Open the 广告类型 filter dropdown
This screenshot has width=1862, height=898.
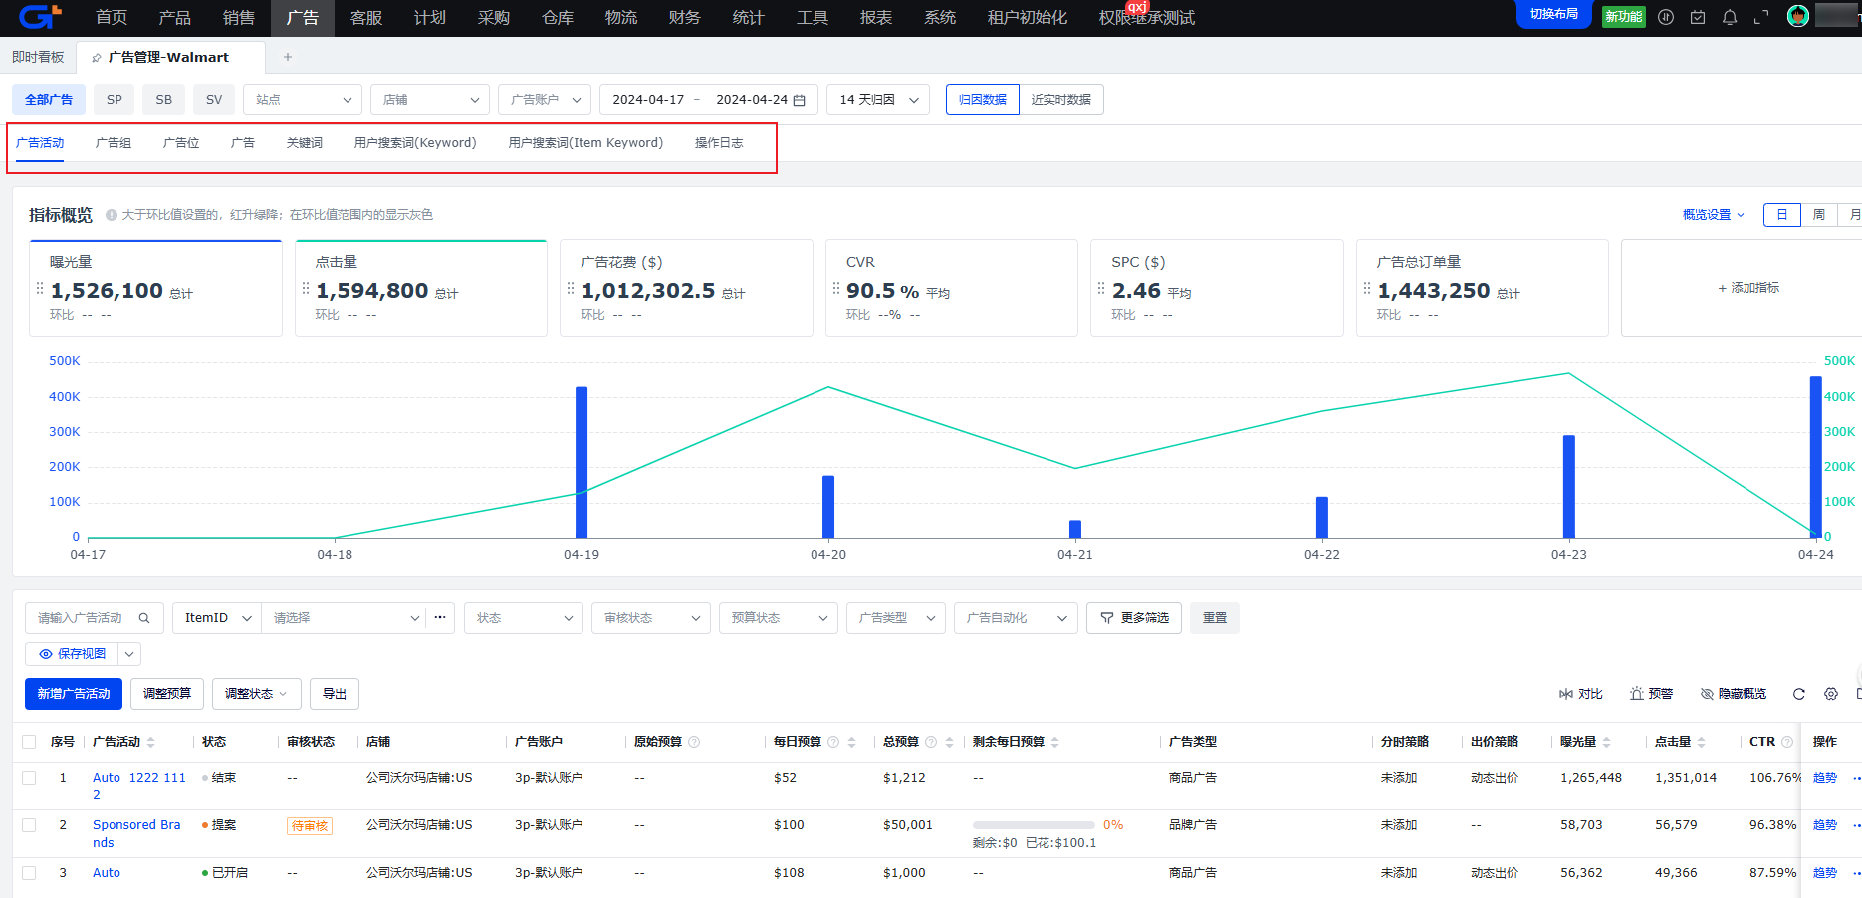(x=896, y=618)
